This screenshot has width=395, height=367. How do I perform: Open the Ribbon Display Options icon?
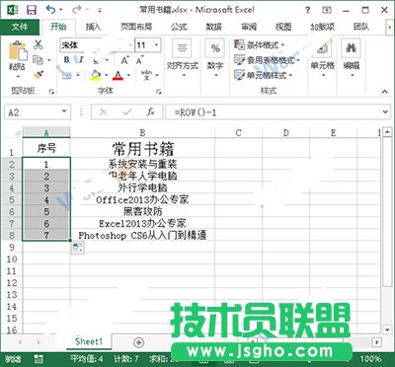327,10
